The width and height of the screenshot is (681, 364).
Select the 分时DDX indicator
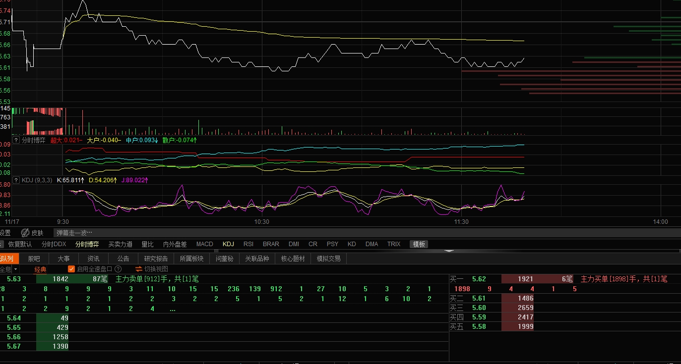coord(54,244)
